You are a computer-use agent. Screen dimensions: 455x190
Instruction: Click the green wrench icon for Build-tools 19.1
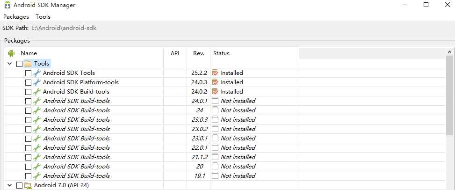click(36, 175)
